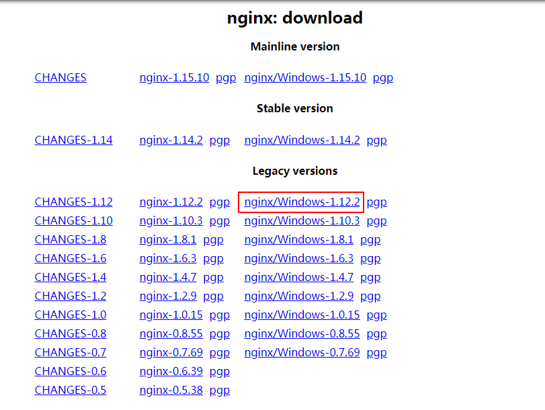Screen dimensions: 545x410
Task: Download nginx/Windows-1.8.1
Action: coord(299,239)
